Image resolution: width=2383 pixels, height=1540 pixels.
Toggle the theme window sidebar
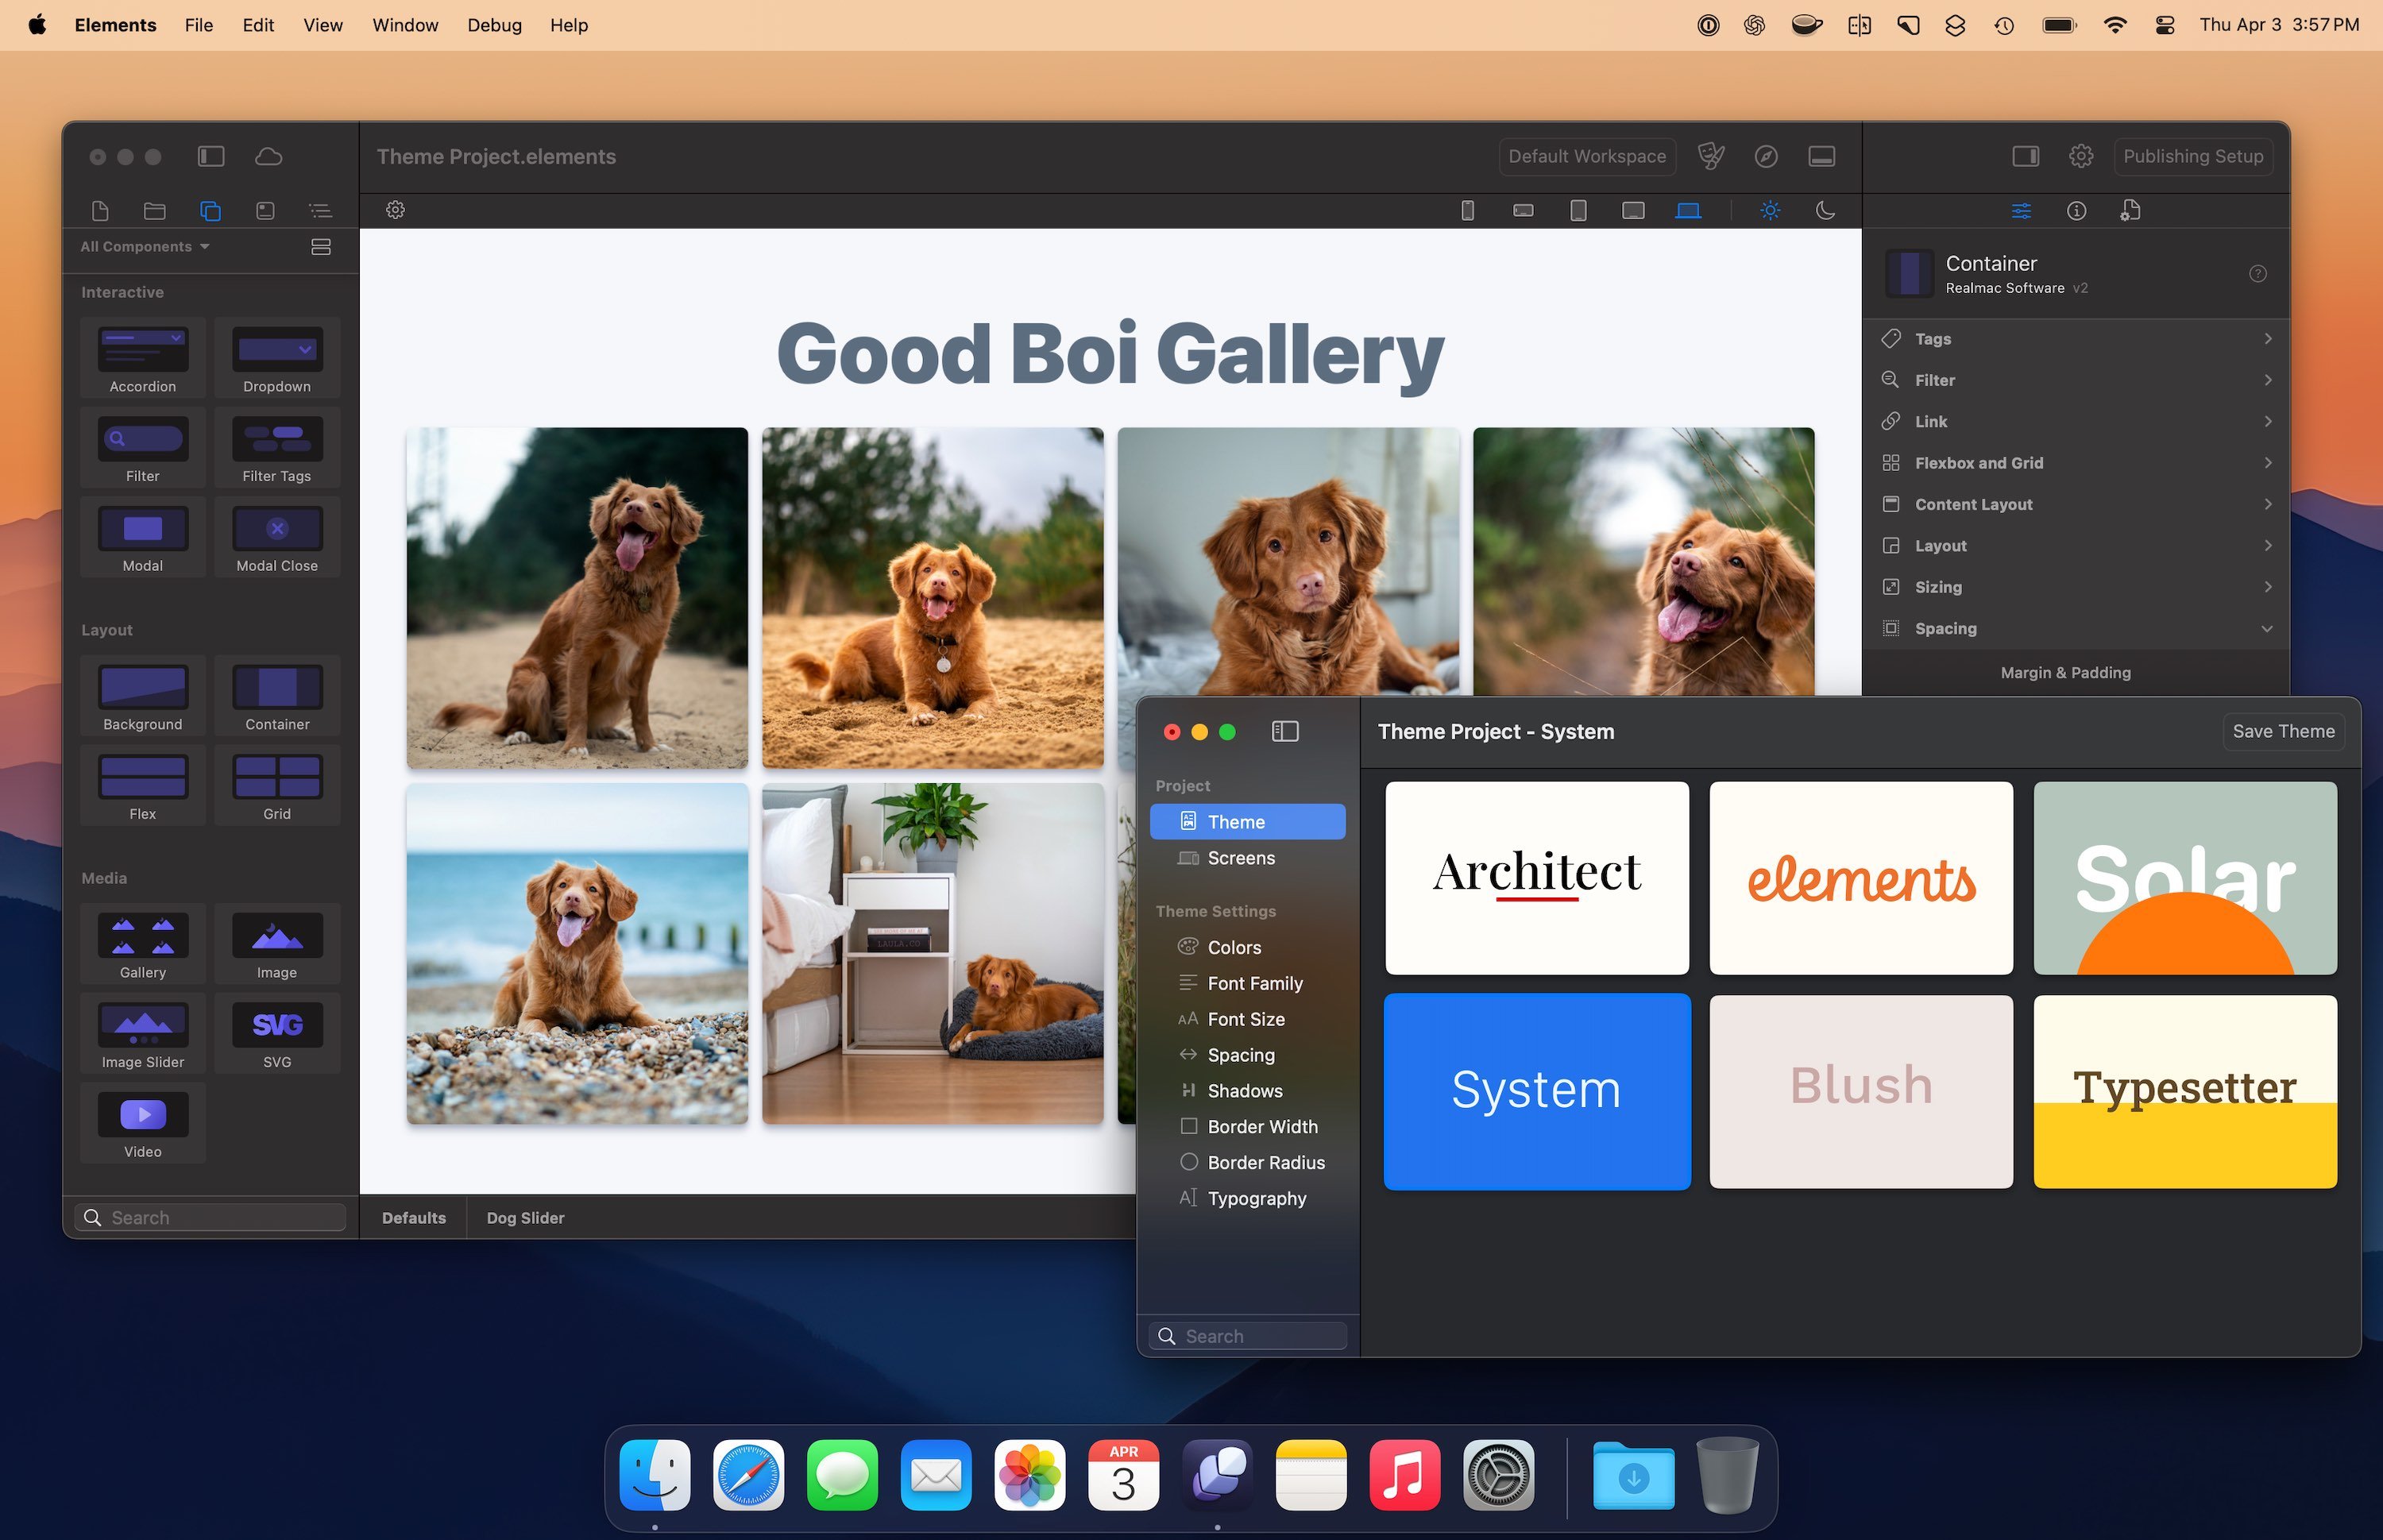pos(1285,732)
